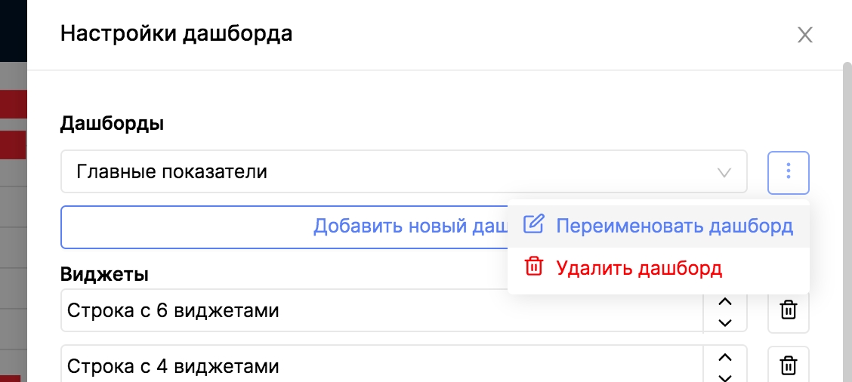Click the pencil icon beside Переименовать дашборд
This screenshot has width=852, height=382.
(533, 225)
